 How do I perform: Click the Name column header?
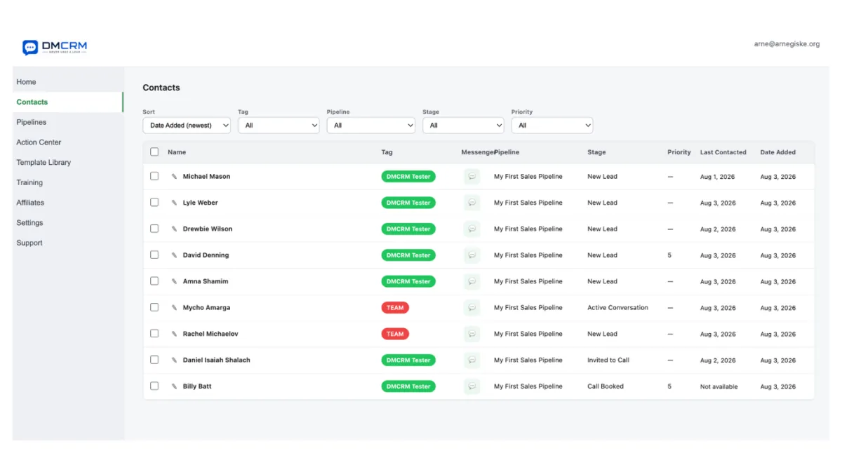tap(177, 152)
